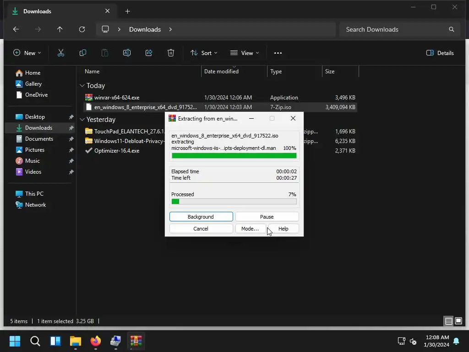Screen dimensions: 469x352
Task: Go up one folder level arrow
Action: click(60, 29)
